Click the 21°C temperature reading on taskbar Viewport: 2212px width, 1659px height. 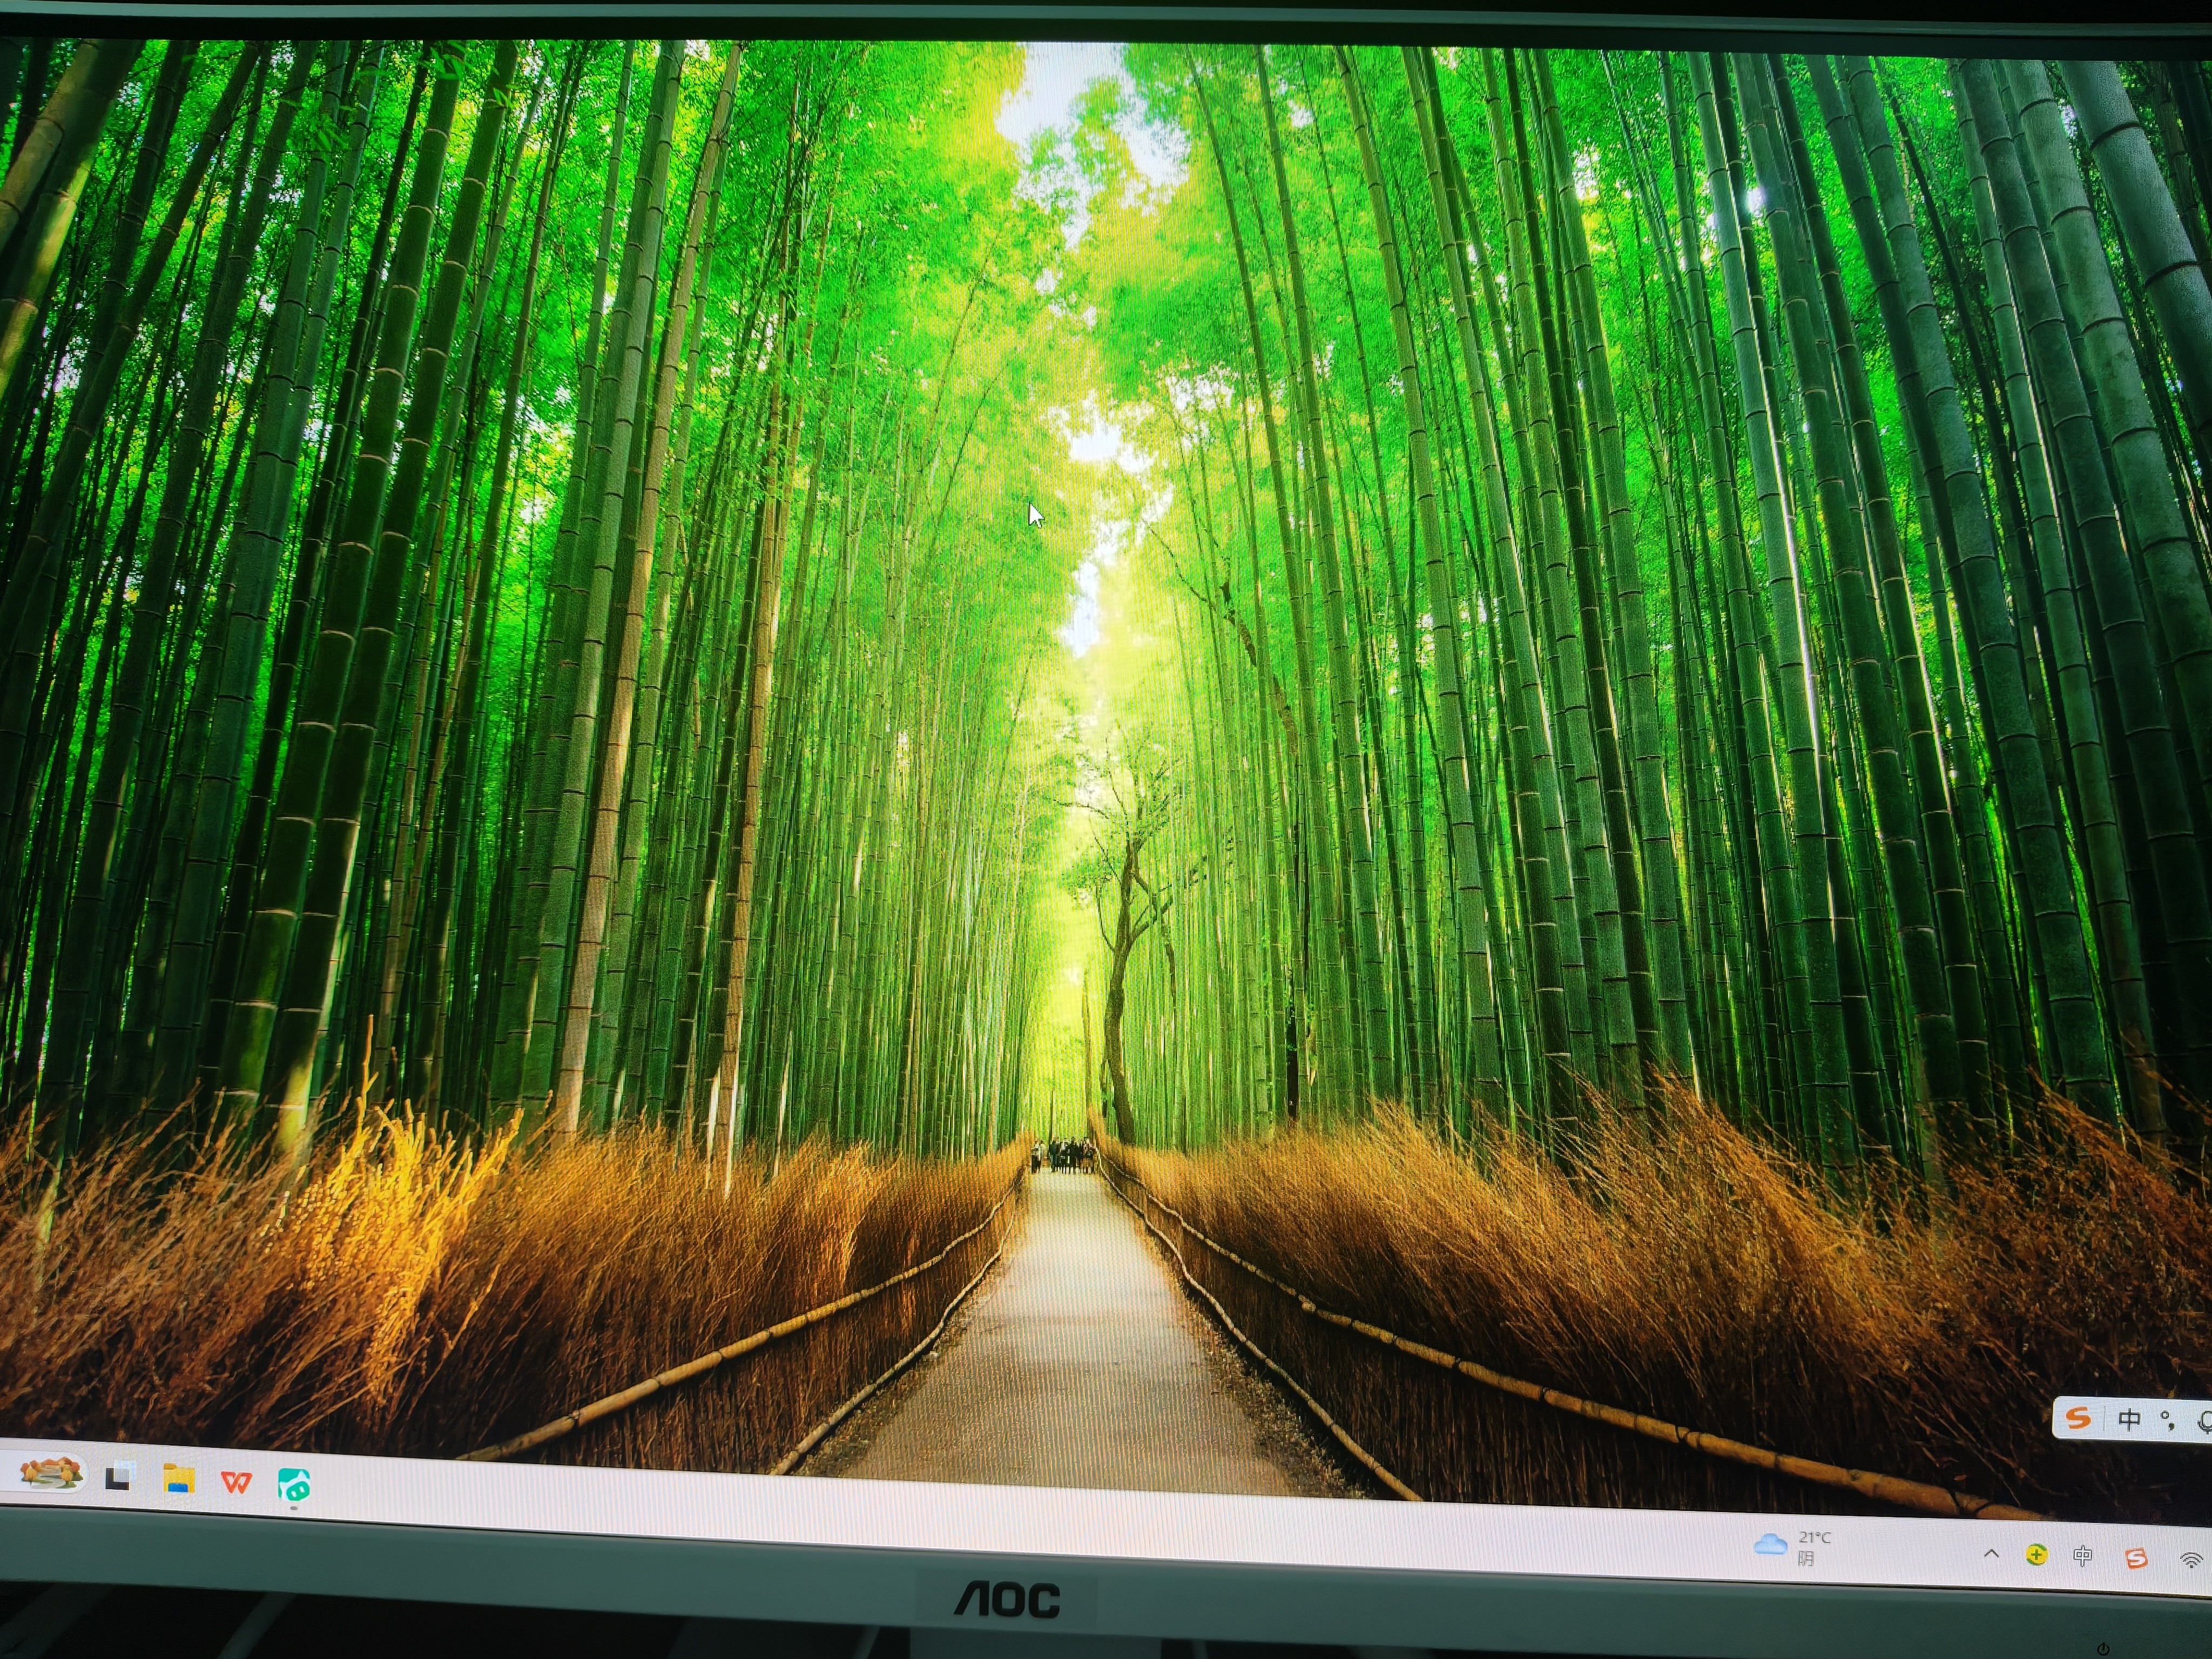(1815, 1537)
